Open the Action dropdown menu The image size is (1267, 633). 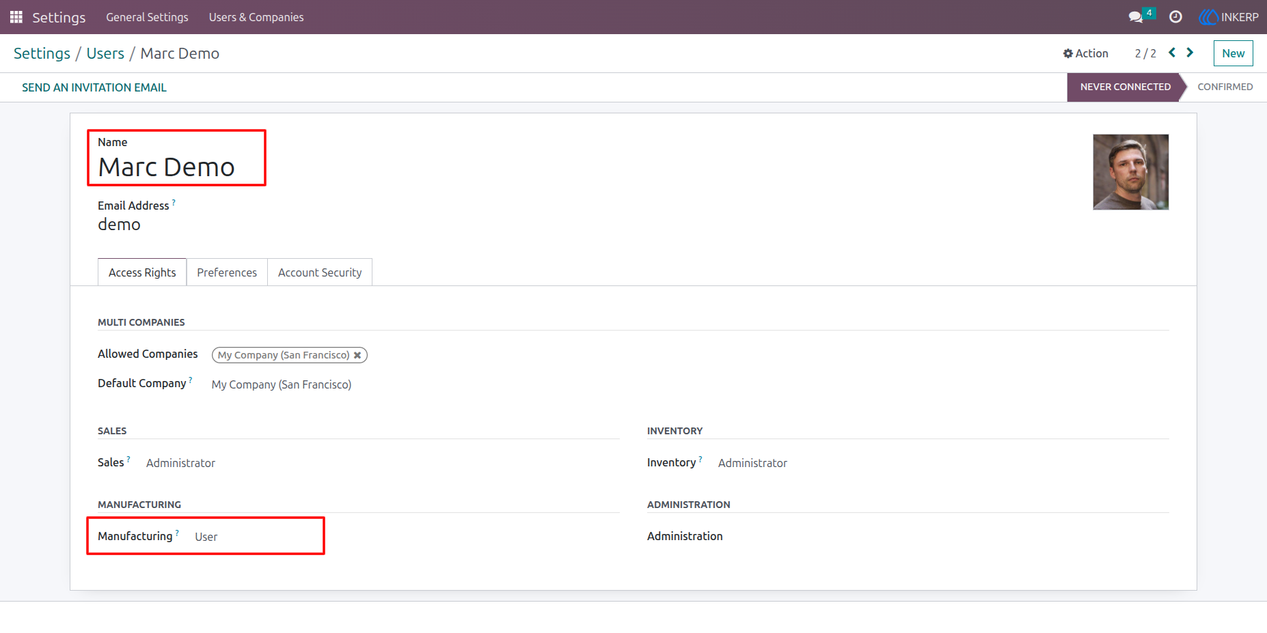coord(1085,53)
